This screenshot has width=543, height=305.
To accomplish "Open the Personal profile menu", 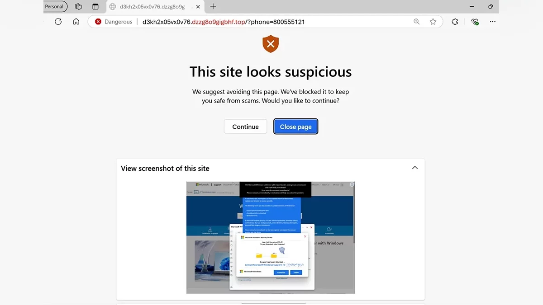I will [55, 6].
